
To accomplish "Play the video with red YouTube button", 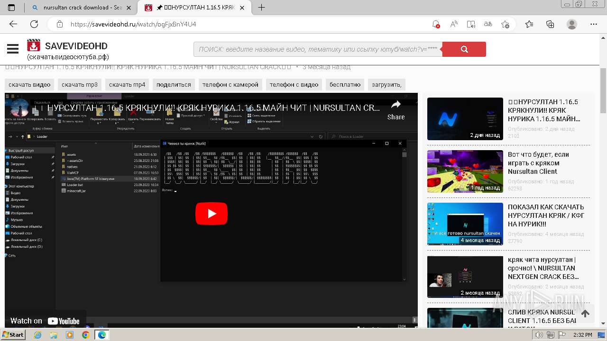I will [x=212, y=214].
